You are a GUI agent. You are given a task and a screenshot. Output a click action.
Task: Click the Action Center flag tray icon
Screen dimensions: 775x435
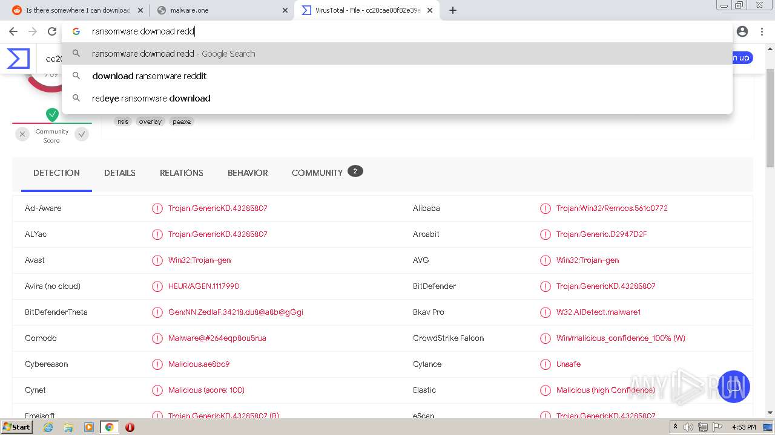click(717, 427)
